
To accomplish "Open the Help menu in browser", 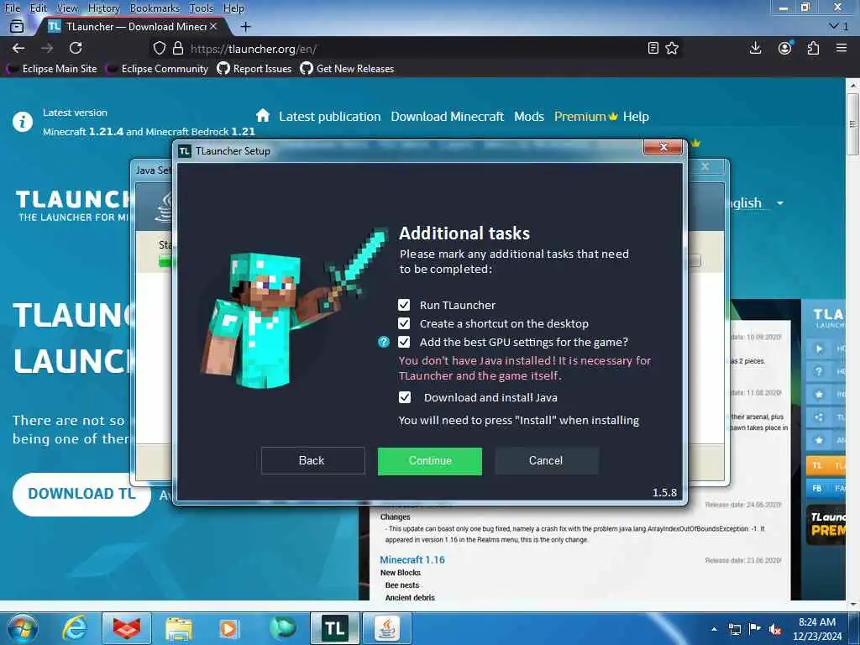I will 233,8.
